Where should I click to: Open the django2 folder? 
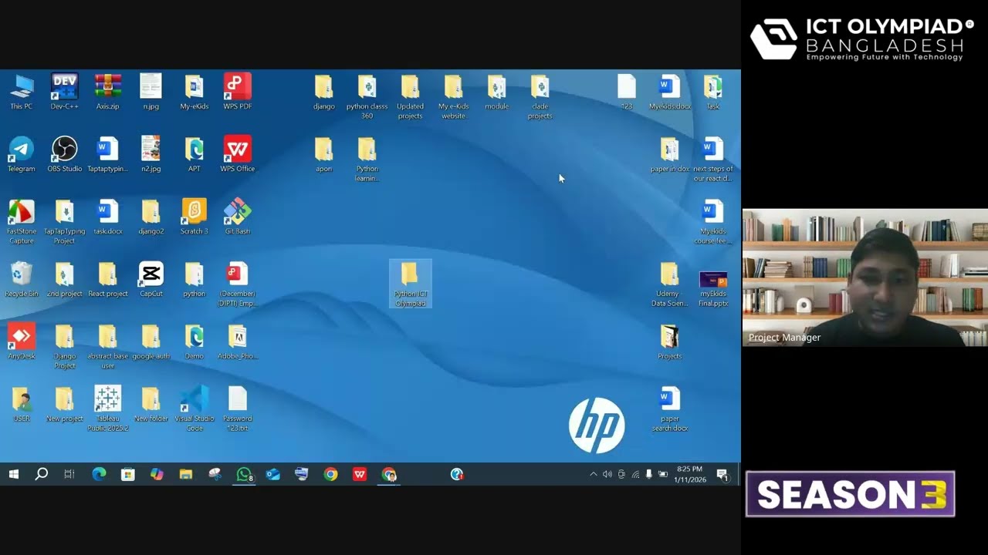[151, 217]
